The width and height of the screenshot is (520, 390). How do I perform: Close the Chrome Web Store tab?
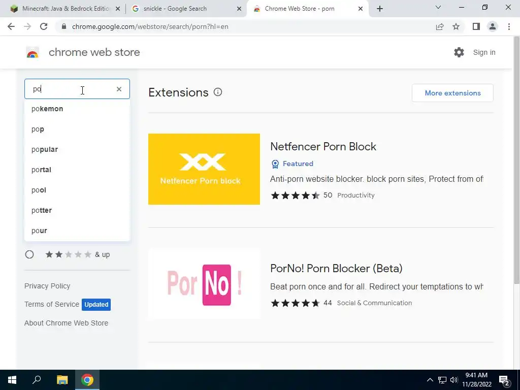coord(361,9)
